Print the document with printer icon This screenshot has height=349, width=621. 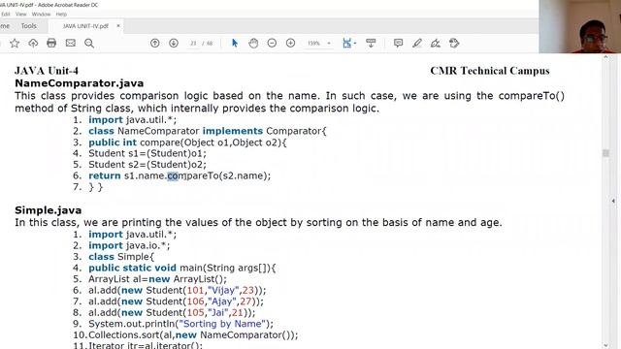pos(51,43)
